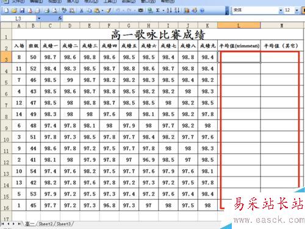305x229 pixels.
Task: Select the 成绩一 header cell
Action: click(x=50, y=46)
